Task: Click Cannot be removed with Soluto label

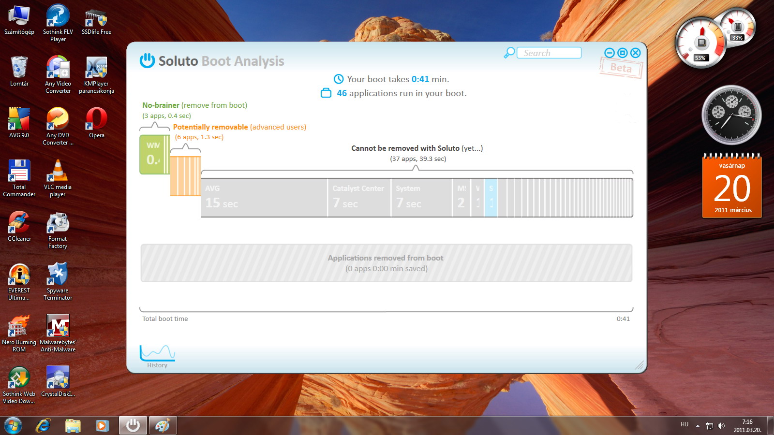Action: [x=417, y=148]
